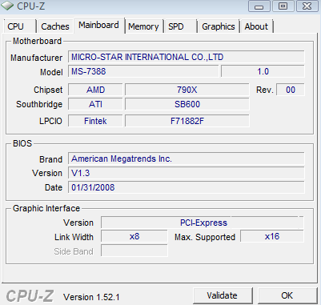
Task: Switch to the CPU tab
Action: coord(20,26)
